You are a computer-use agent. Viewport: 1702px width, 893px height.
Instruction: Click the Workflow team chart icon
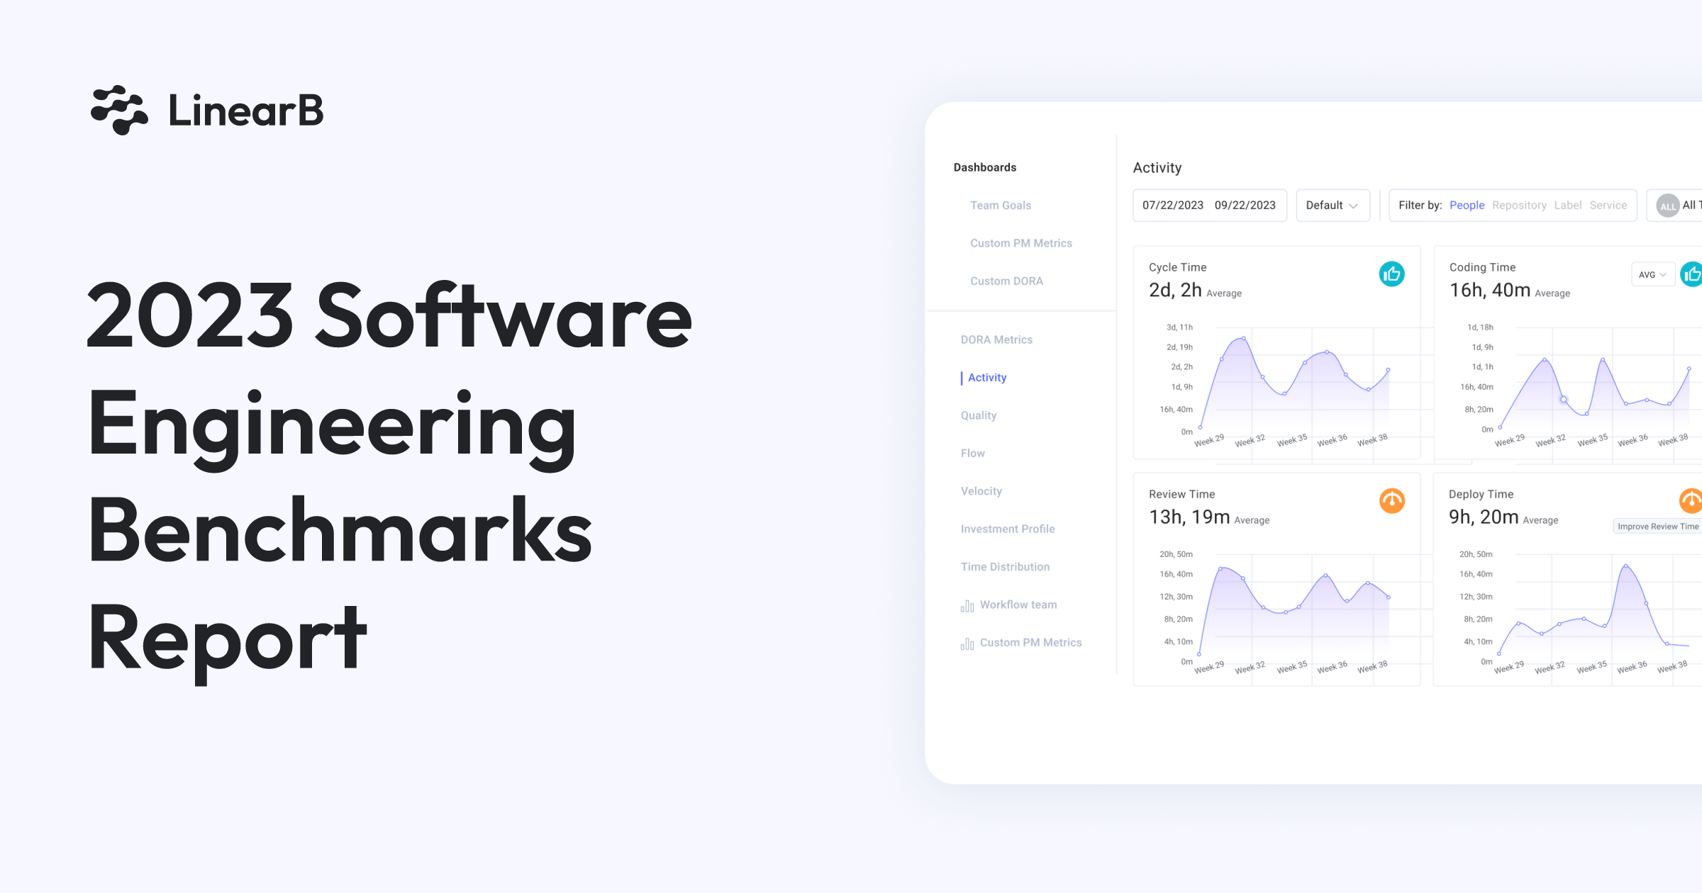[967, 605]
